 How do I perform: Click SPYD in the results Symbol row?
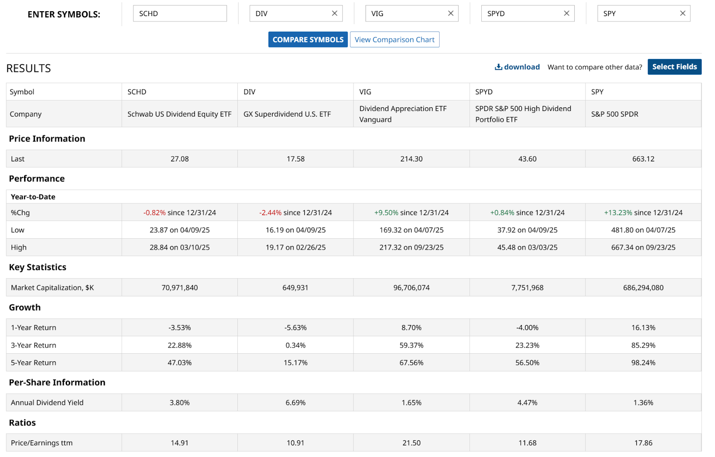(x=484, y=92)
